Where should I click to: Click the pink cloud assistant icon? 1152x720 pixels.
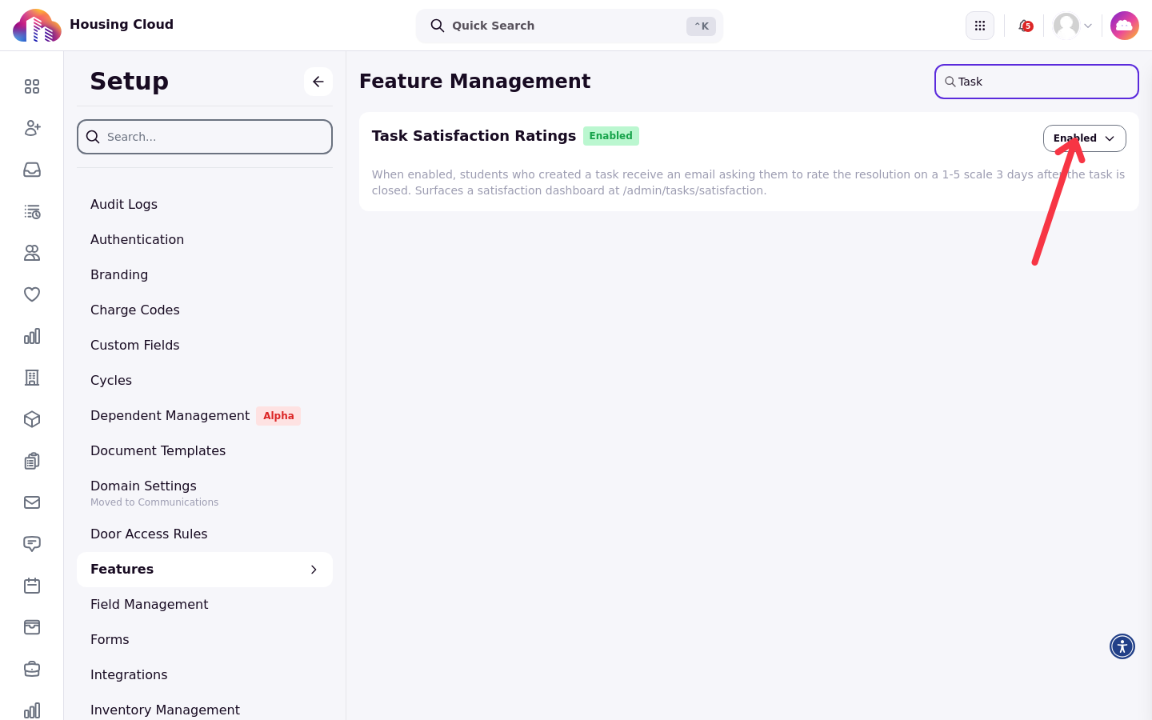click(x=1125, y=26)
